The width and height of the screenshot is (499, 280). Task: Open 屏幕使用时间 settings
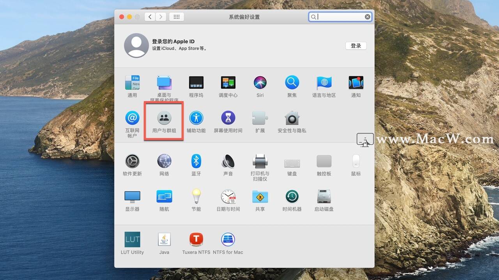(228, 119)
